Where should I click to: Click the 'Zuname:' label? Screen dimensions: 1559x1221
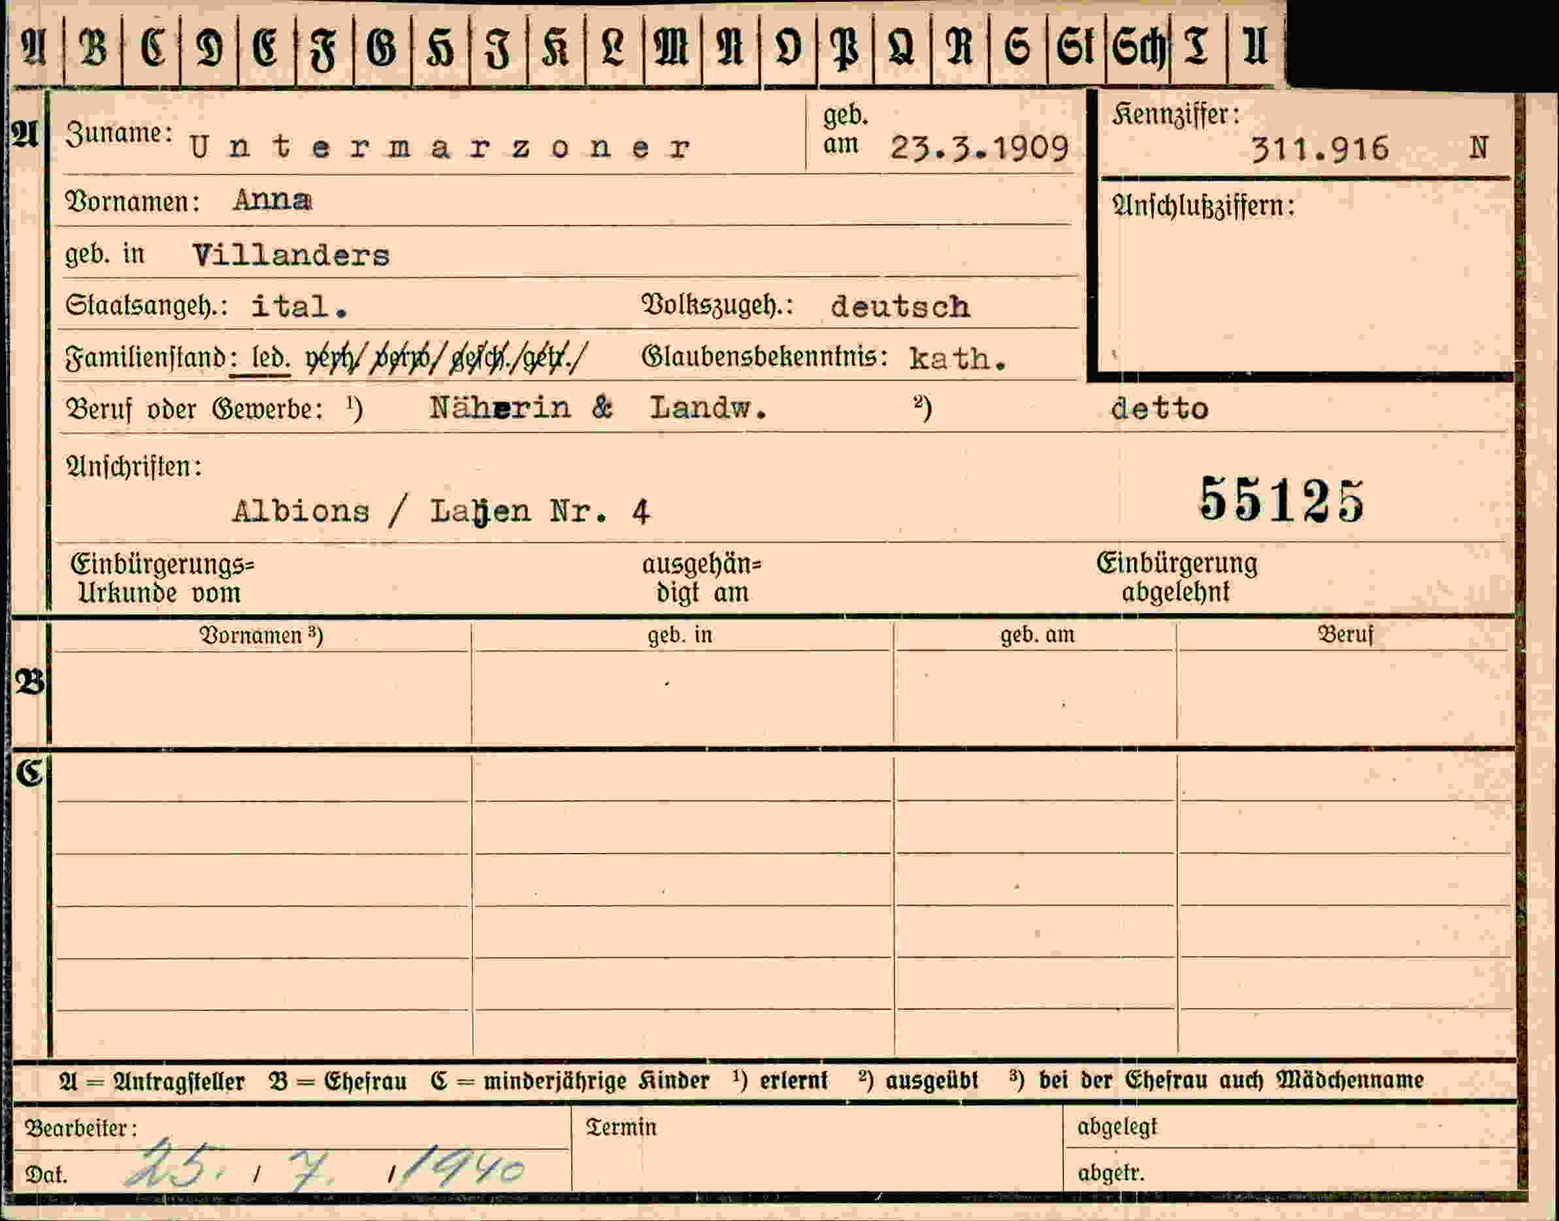pos(119,134)
